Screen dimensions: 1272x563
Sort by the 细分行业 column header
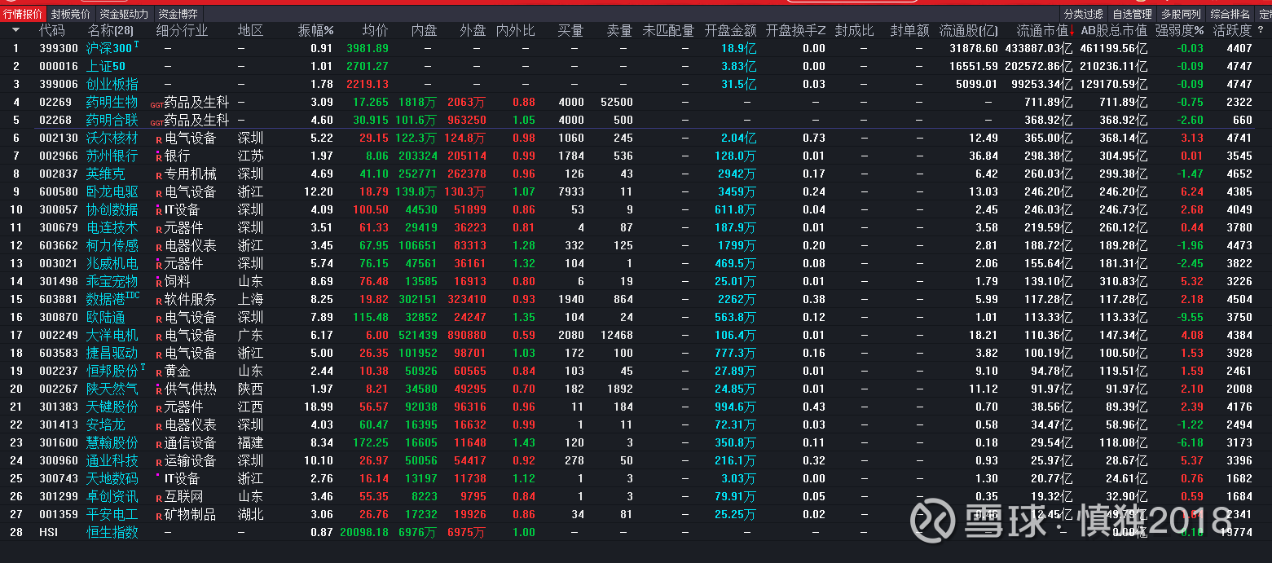point(182,30)
